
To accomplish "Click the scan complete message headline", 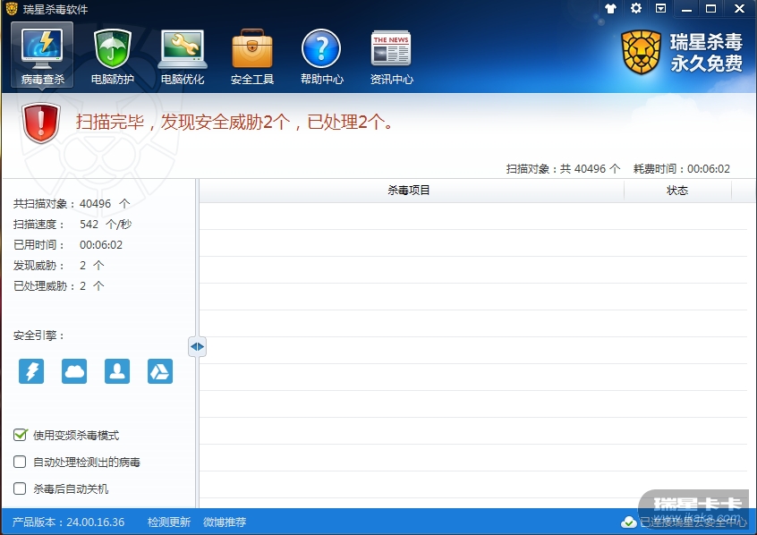I will [x=235, y=122].
